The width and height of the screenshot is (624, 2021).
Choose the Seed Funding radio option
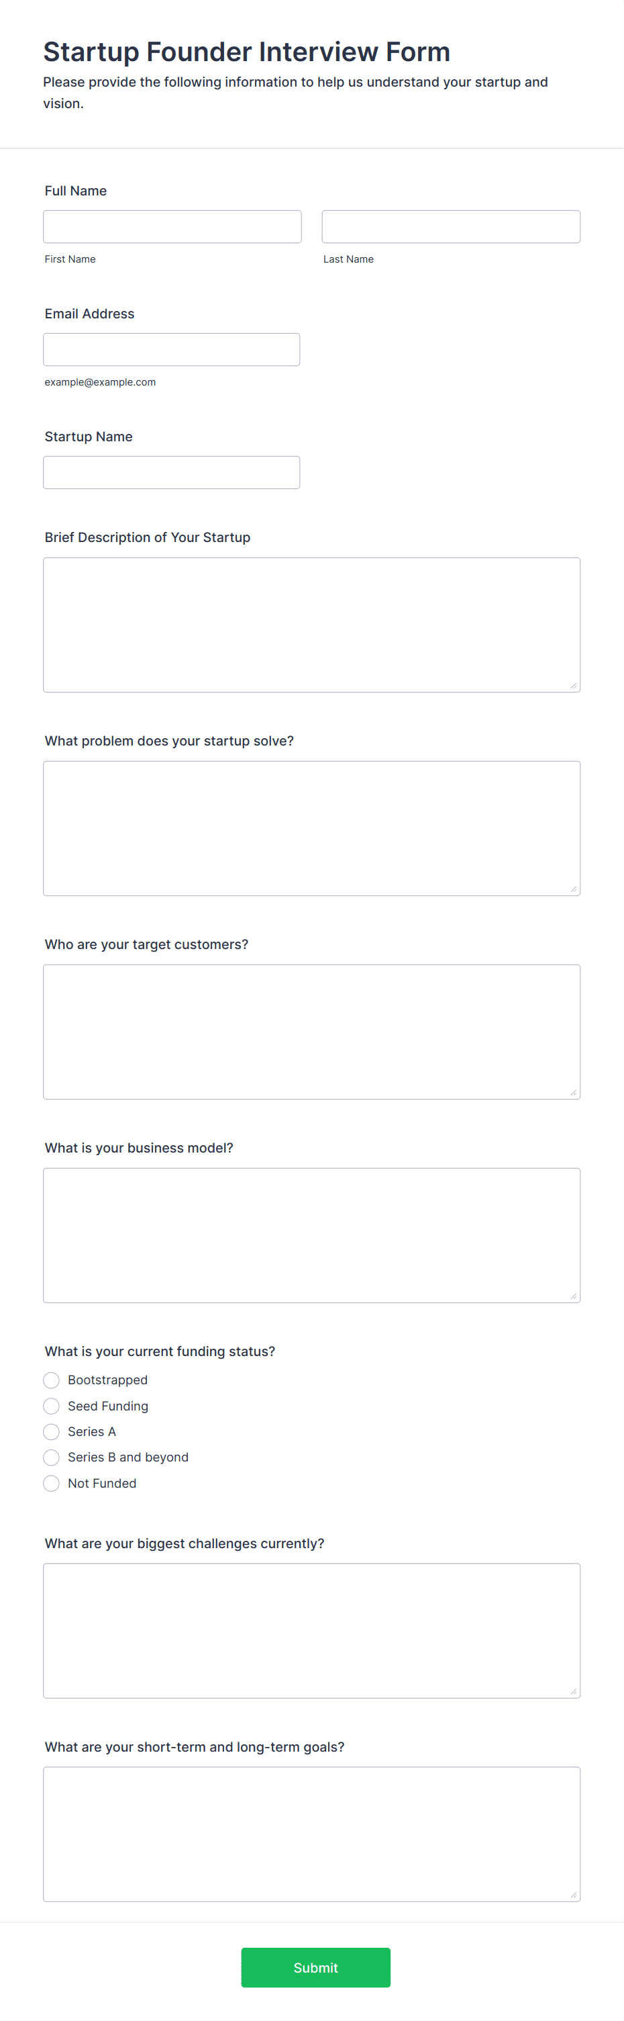click(51, 1406)
